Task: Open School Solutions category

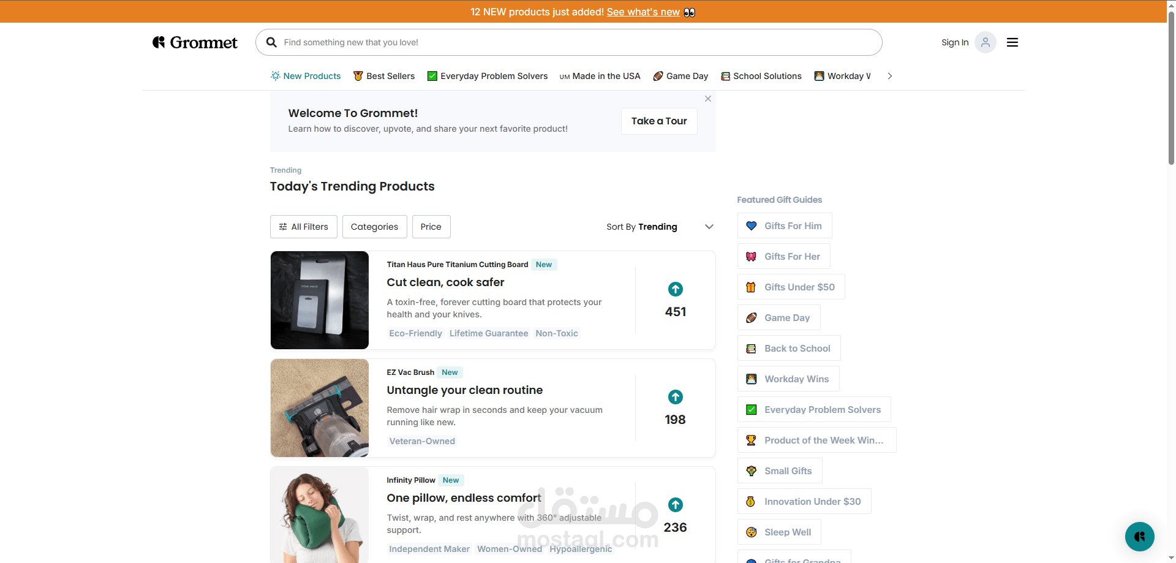Action: [761, 76]
